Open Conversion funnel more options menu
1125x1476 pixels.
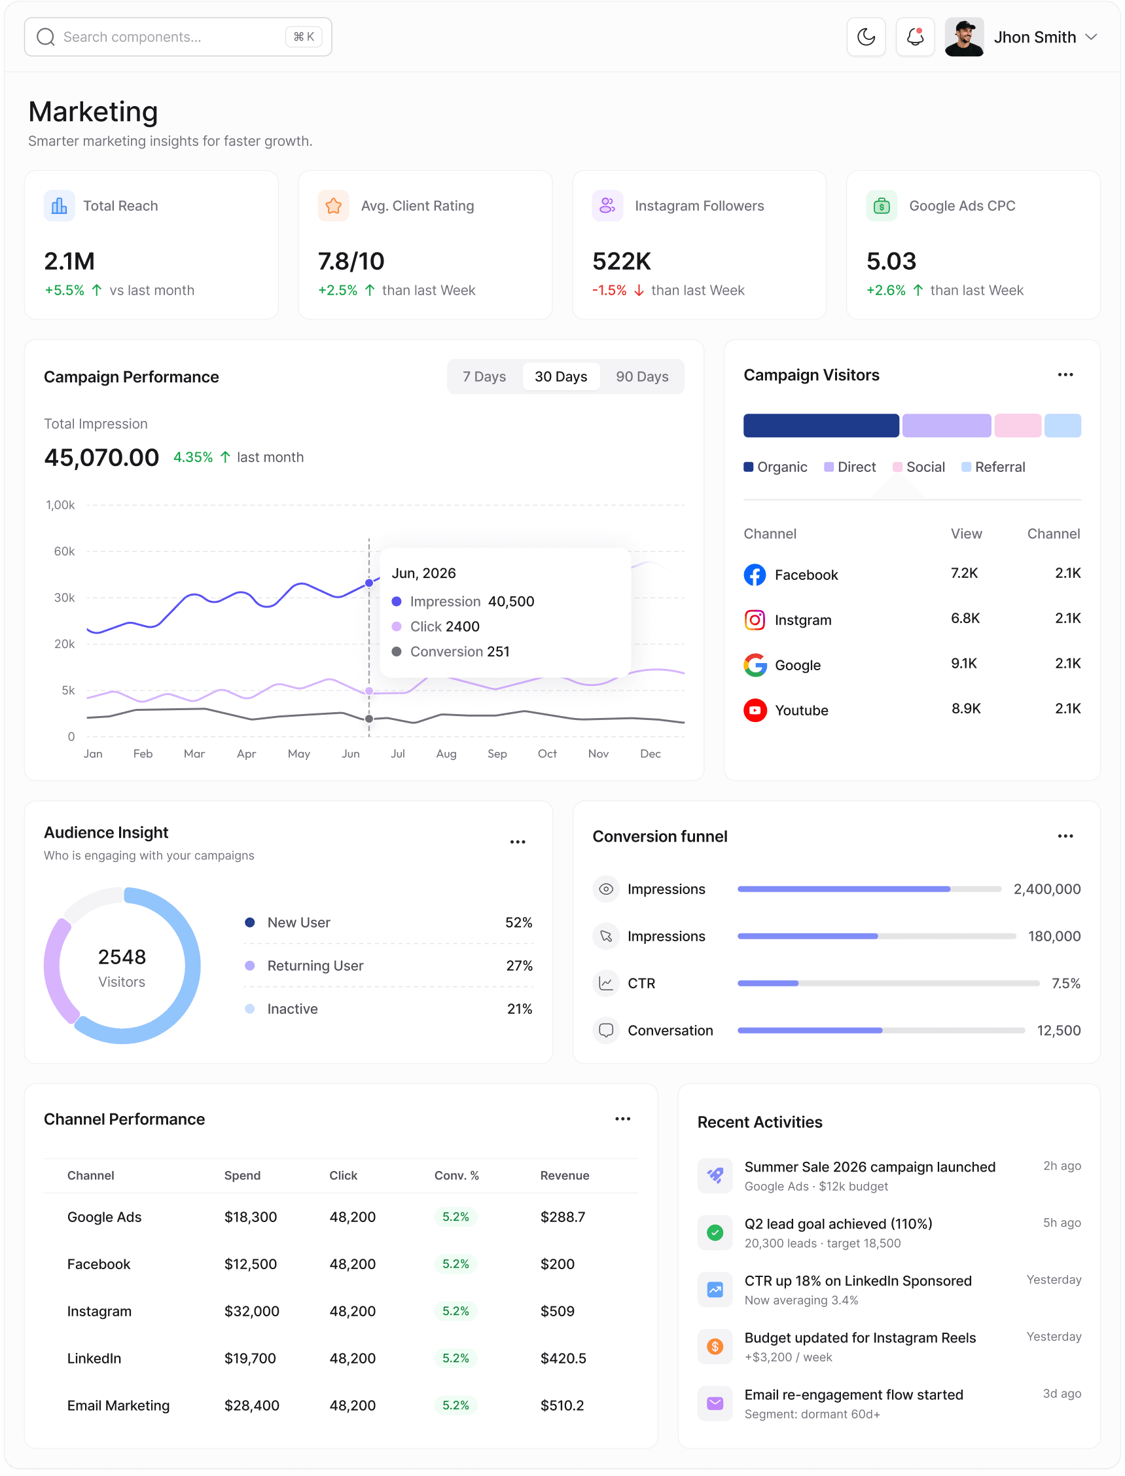(1065, 837)
